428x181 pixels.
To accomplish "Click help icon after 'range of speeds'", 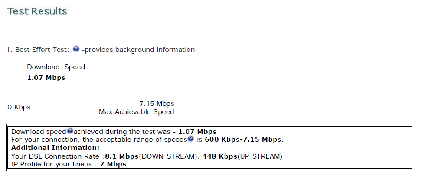I will (190, 139).
